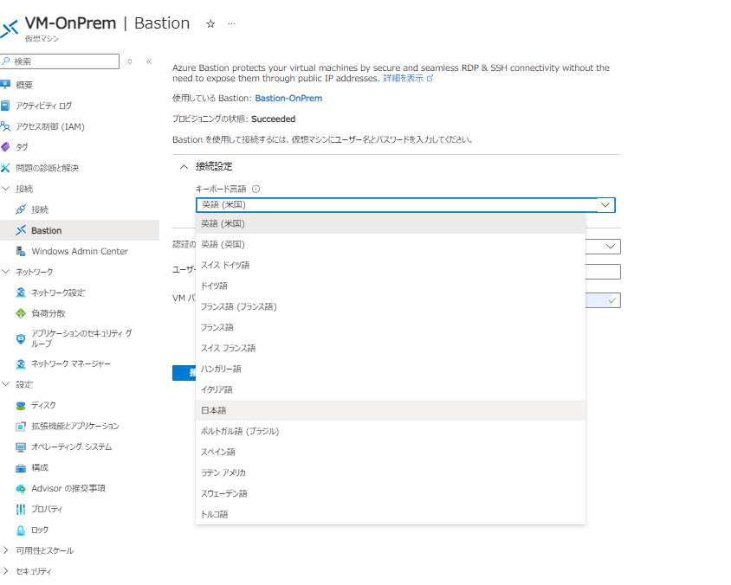Click the アクティビティ ログ icon
Screen dimensions: 731x585
pos(5,106)
